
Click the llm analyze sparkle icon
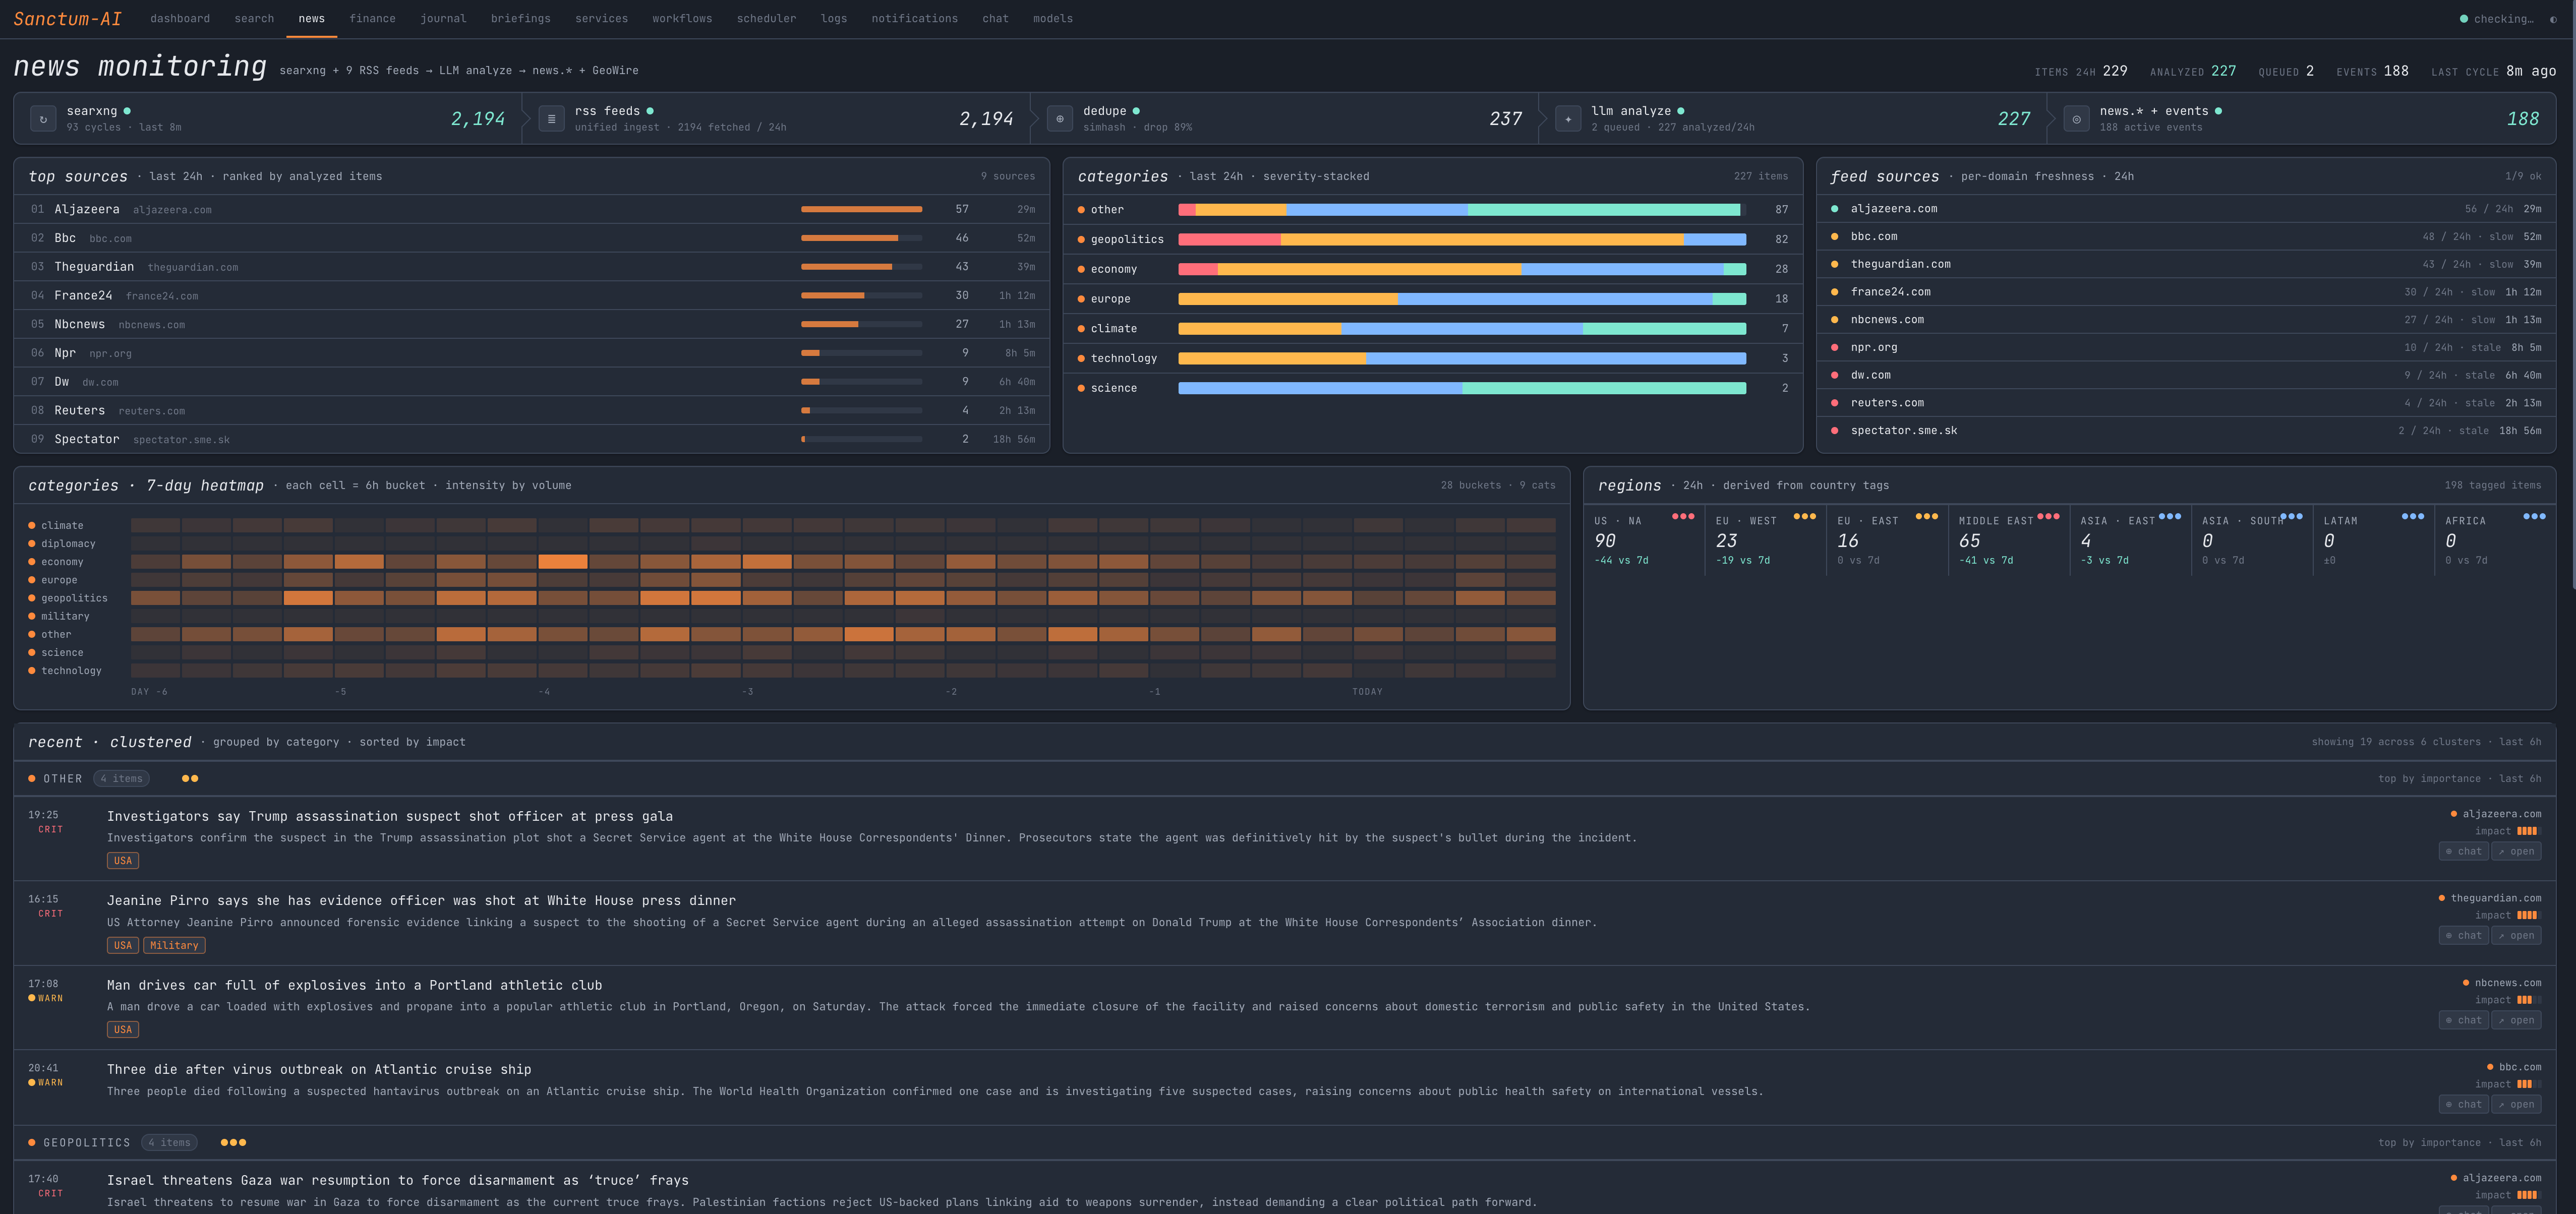[1568, 119]
